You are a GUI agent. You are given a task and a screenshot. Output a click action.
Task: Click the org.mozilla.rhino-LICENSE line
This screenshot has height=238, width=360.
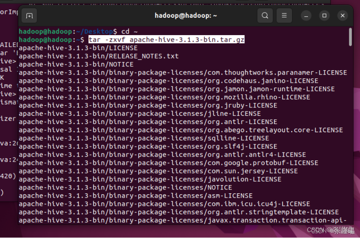(164, 97)
